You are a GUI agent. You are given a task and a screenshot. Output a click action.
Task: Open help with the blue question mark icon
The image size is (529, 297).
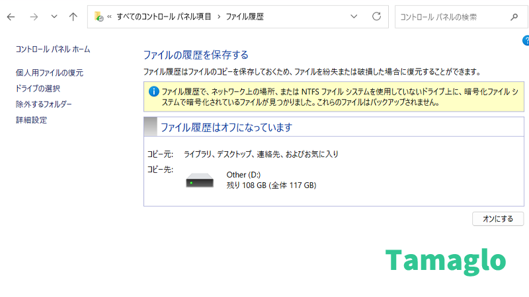pos(526,40)
